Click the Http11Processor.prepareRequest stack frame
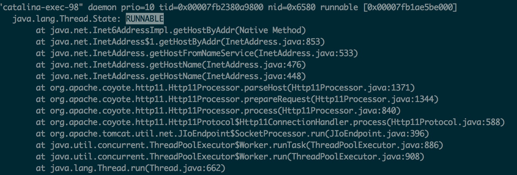Screen dimensions: 517x175 click(x=237, y=100)
